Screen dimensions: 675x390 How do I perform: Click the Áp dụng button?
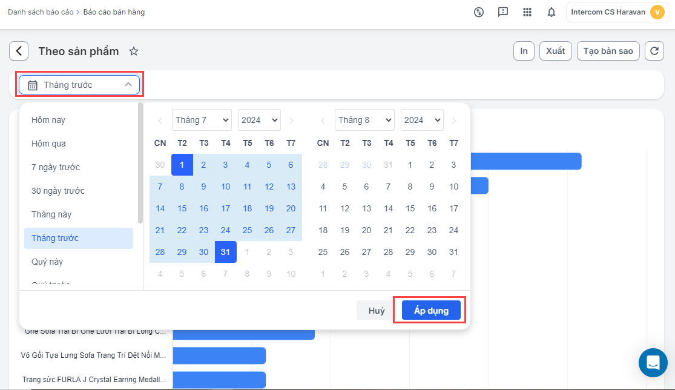[x=431, y=311]
